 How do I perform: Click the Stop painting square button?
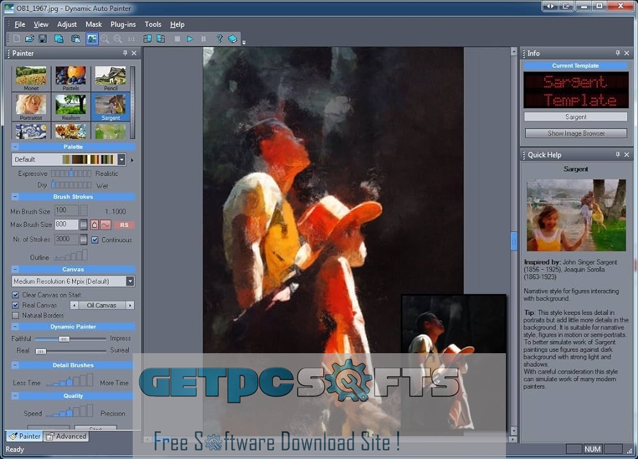[177, 39]
